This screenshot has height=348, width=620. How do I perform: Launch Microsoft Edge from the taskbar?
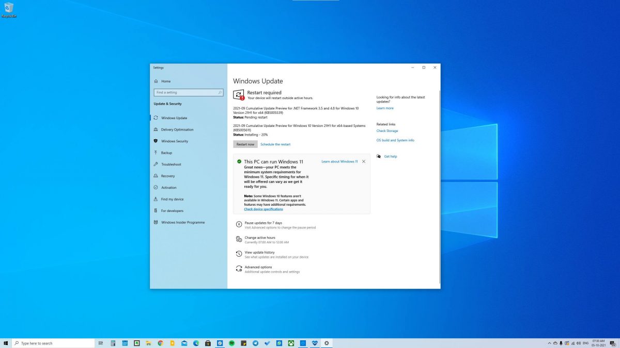[196, 342]
